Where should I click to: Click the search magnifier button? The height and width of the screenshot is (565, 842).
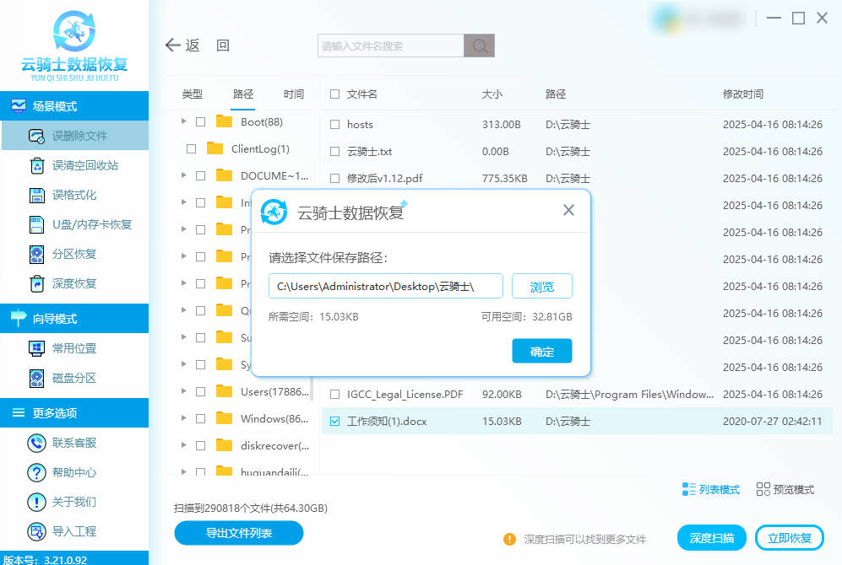(x=479, y=46)
